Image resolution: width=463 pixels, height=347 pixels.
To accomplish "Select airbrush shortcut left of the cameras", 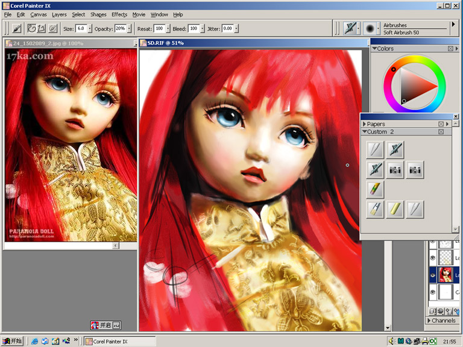I will coord(375,169).
